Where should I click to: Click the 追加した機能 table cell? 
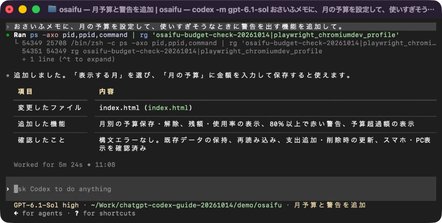[42, 124]
